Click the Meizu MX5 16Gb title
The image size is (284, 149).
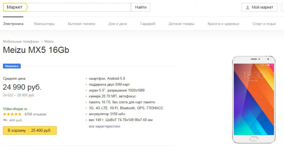pos(36,50)
